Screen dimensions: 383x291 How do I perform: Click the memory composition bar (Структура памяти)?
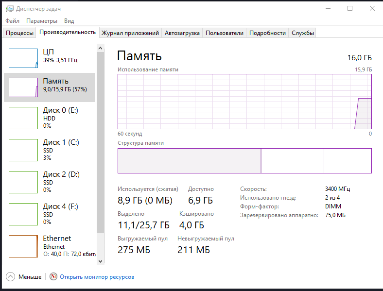tap(244, 161)
